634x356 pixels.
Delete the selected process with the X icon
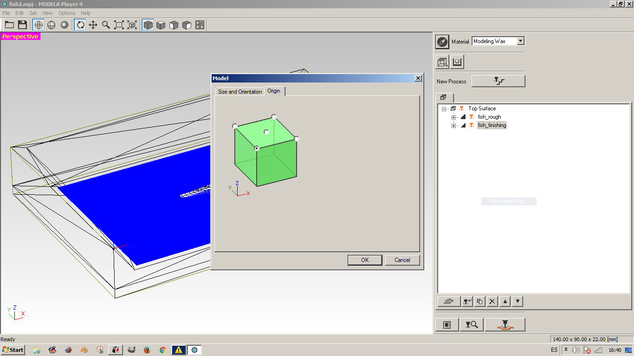(x=492, y=301)
